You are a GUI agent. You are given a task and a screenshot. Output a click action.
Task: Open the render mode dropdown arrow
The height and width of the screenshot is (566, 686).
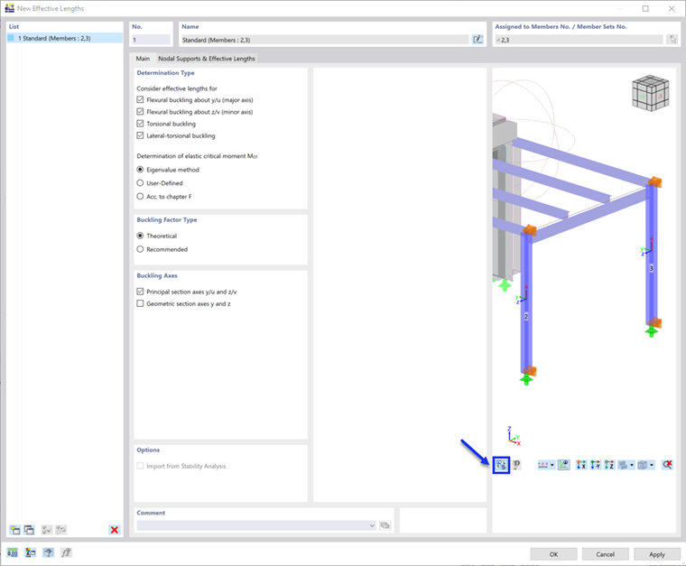click(652, 465)
